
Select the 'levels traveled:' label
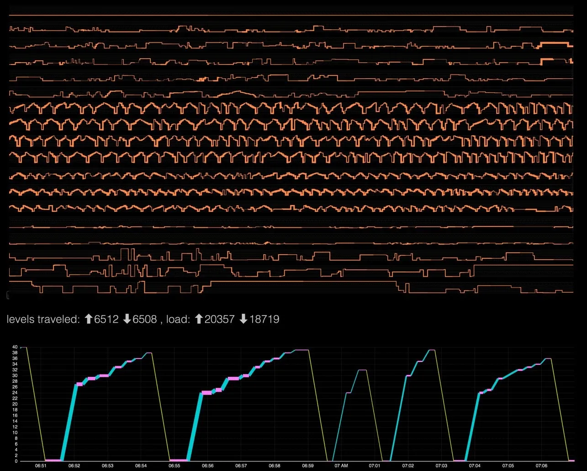click(x=43, y=319)
